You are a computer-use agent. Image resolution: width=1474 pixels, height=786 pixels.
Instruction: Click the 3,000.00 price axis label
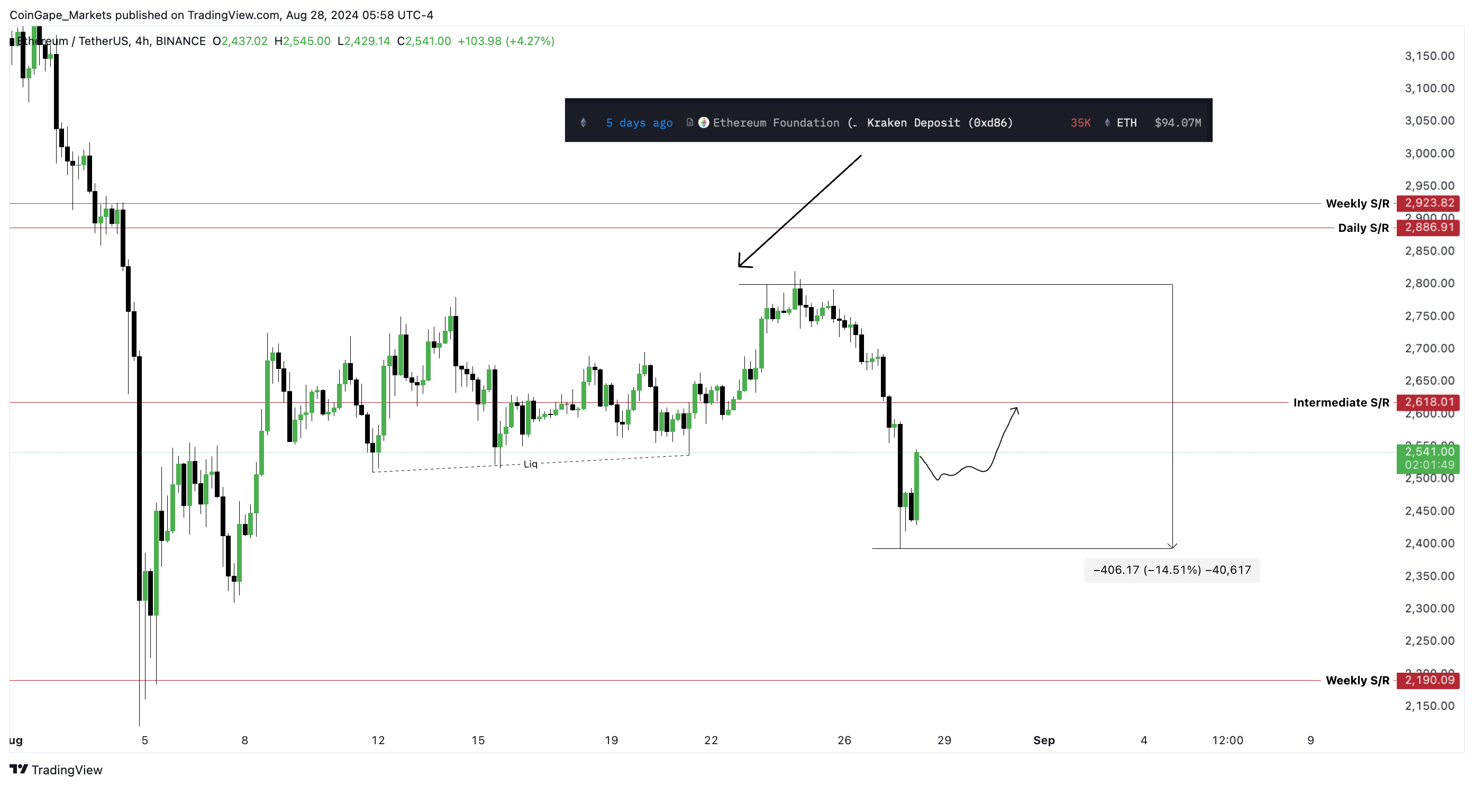pos(1430,153)
